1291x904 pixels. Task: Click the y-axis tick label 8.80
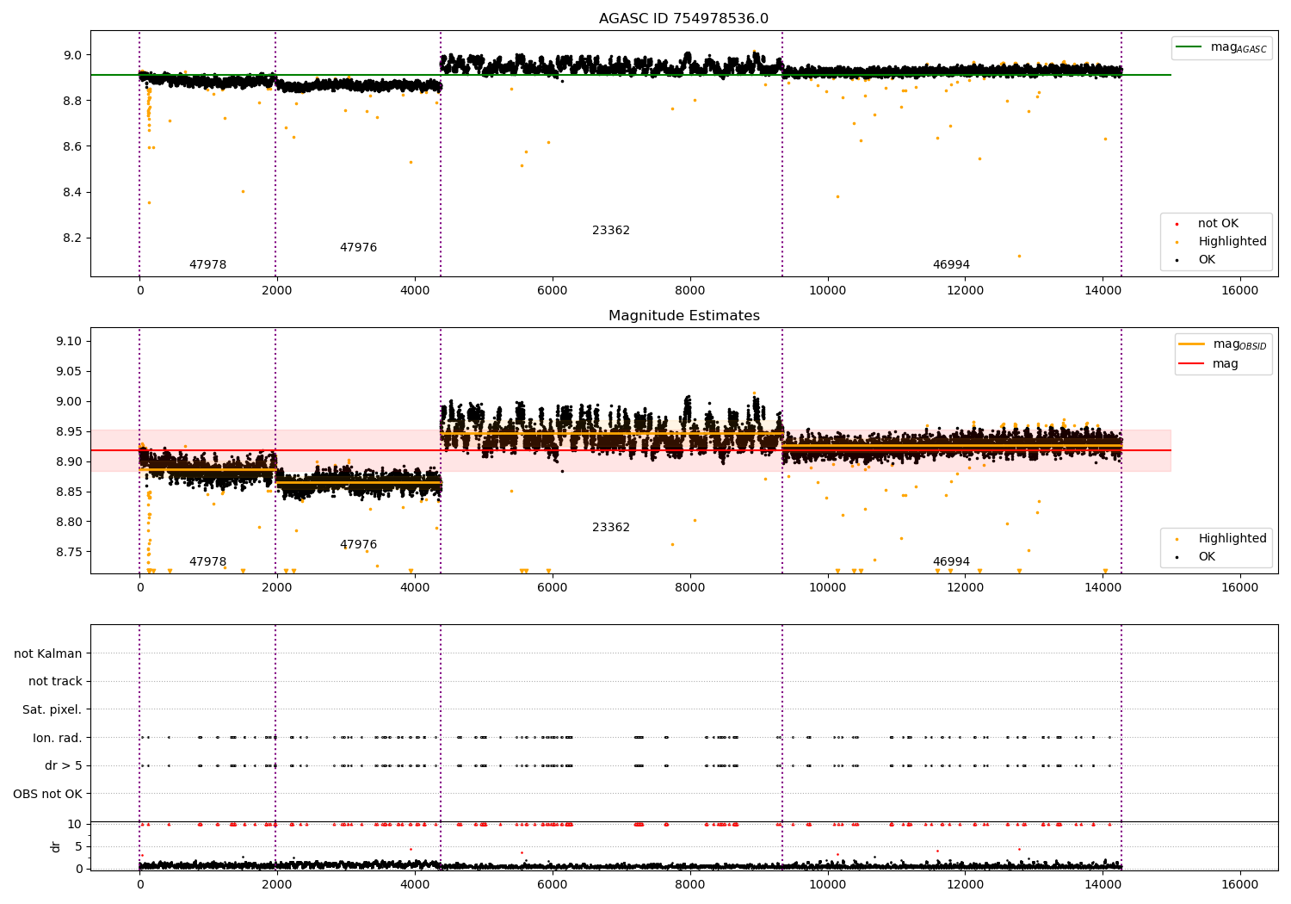click(68, 522)
